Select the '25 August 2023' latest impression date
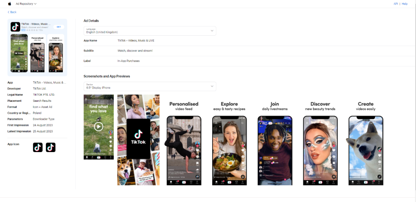The height and width of the screenshot is (202, 416). coord(43,131)
